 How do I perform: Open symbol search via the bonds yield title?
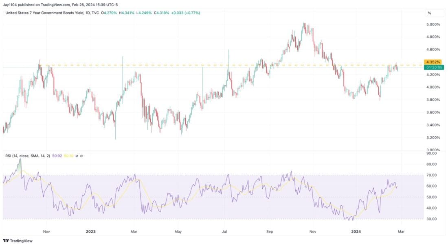coord(45,13)
